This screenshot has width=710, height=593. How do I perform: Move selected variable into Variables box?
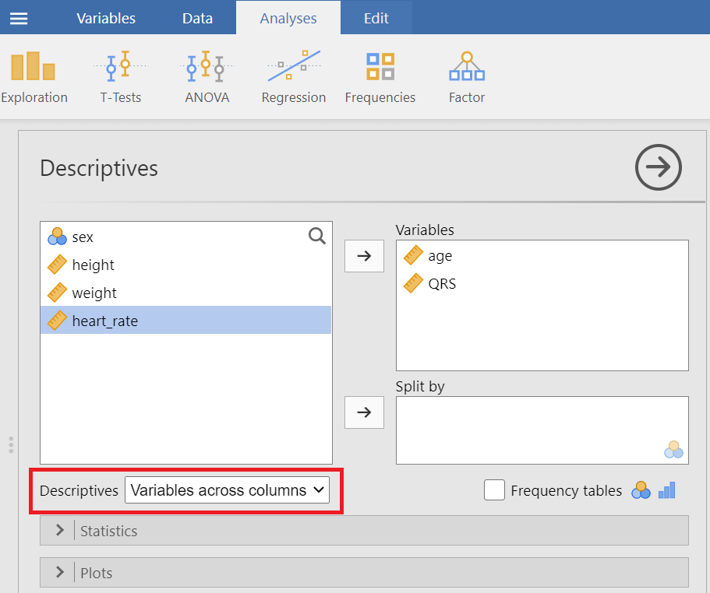click(x=364, y=256)
